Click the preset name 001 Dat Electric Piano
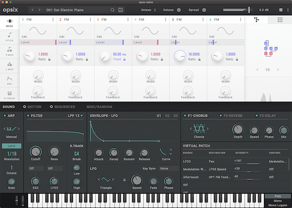 pos(65,10)
